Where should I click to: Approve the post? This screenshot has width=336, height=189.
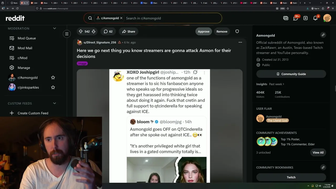click(203, 31)
